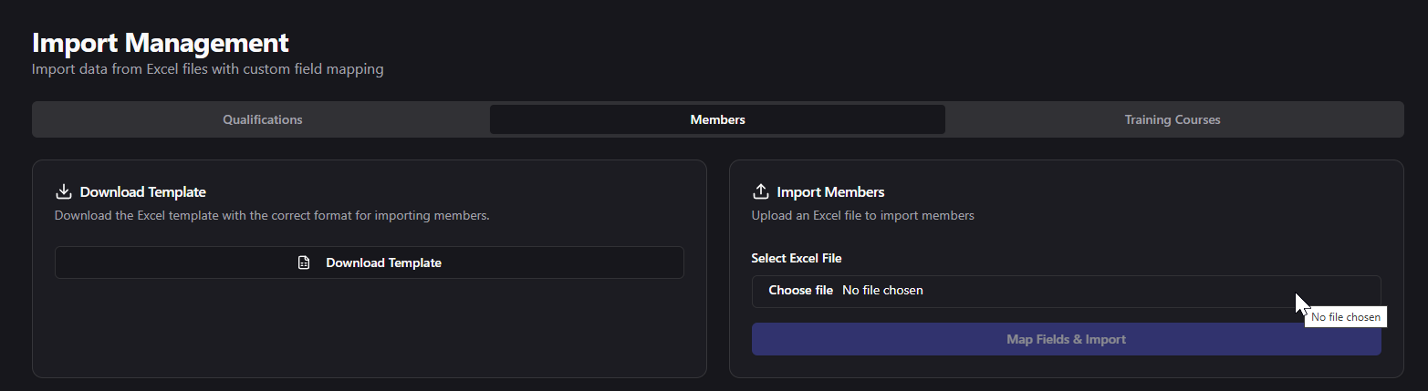The width and height of the screenshot is (1428, 391).
Task: Select the Members tab
Action: click(717, 119)
